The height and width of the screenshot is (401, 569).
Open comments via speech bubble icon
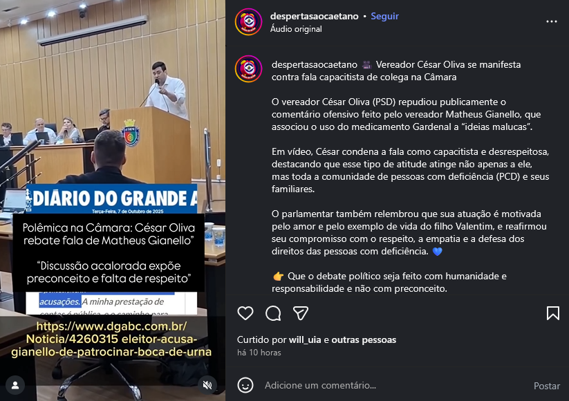click(x=273, y=313)
